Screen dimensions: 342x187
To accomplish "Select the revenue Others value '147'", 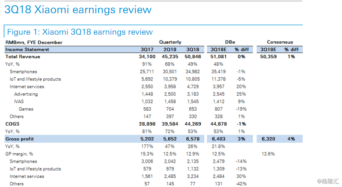I will [x=147, y=117].
